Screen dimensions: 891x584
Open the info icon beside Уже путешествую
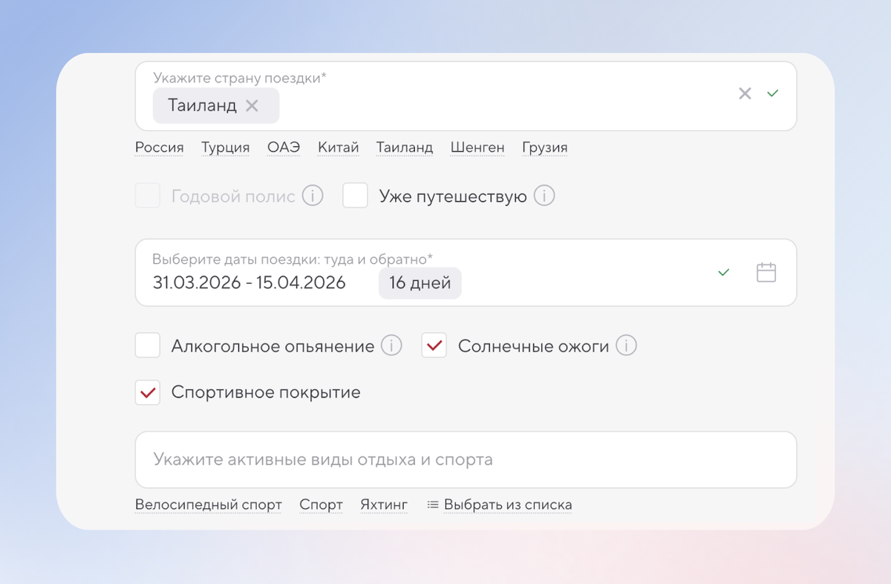(544, 195)
